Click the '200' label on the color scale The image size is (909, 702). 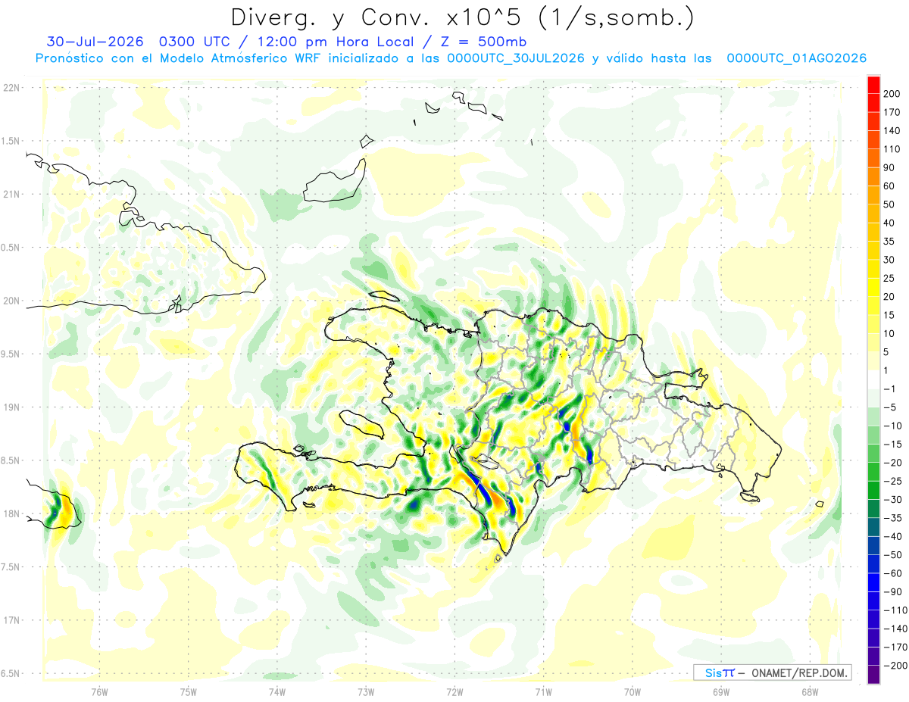(892, 93)
